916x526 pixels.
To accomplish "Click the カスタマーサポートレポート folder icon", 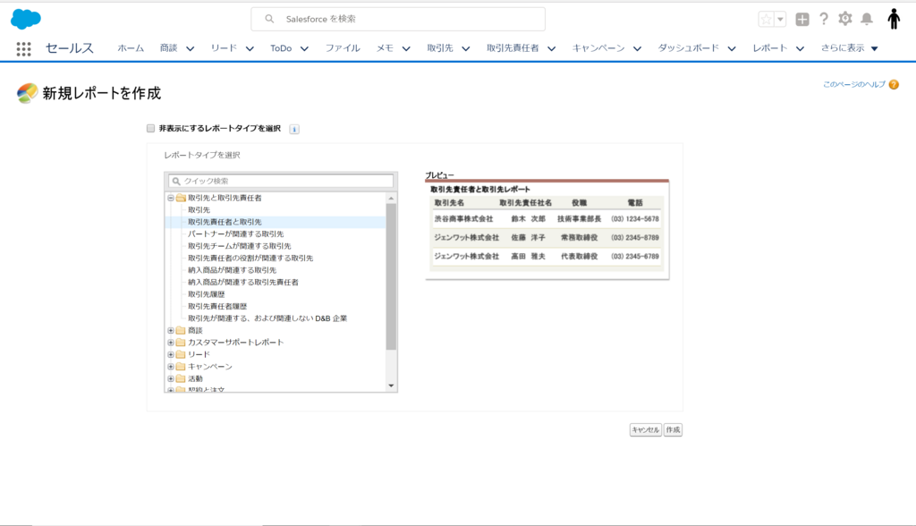I will [x=181, y=343].
